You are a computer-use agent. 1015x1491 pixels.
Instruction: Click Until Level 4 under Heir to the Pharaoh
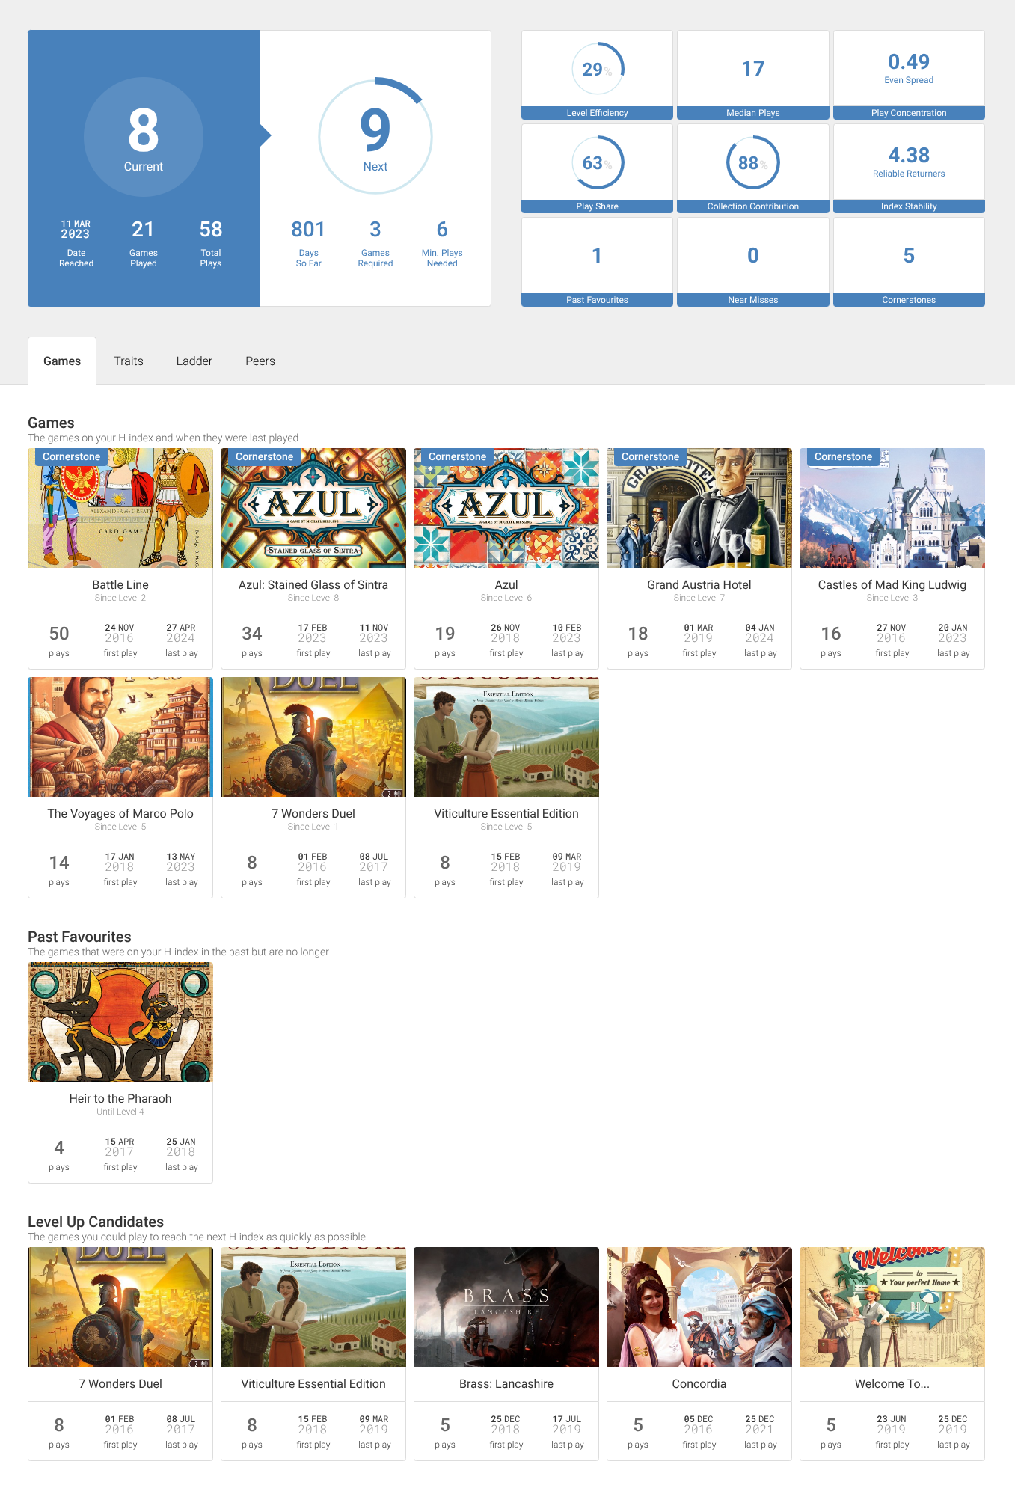click(x=120, y=1112)
